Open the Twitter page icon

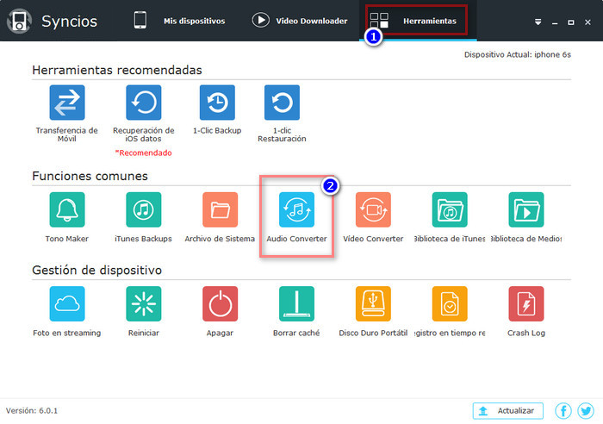click(x=586, y=411)
